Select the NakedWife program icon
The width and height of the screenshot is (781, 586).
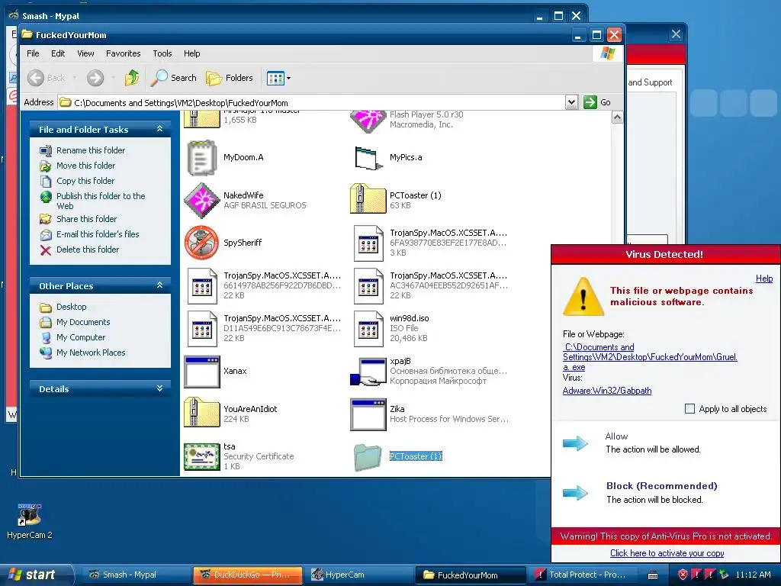[201, 201]
